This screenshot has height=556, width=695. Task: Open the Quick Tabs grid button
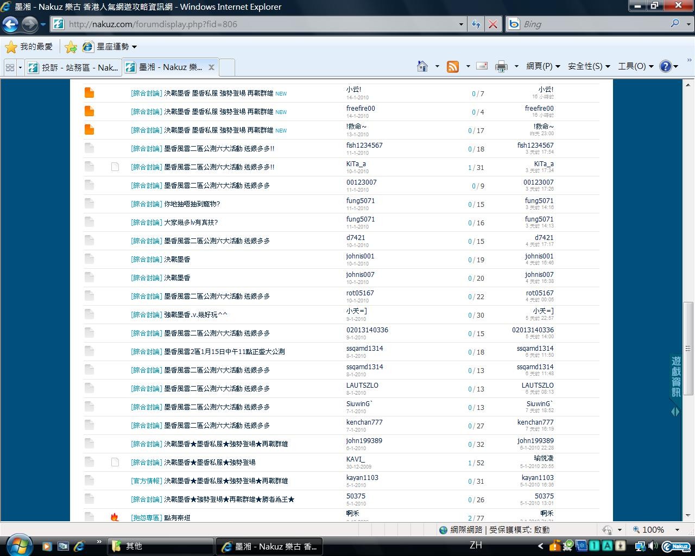10,67
